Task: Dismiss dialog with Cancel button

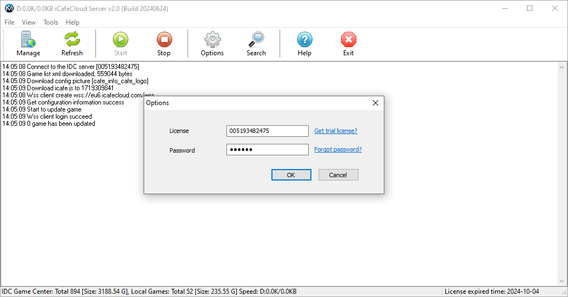Action: [338, 175]
